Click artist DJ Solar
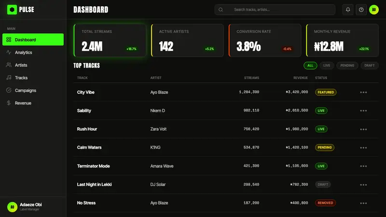The image size is (386, 217). pos(158,185)
